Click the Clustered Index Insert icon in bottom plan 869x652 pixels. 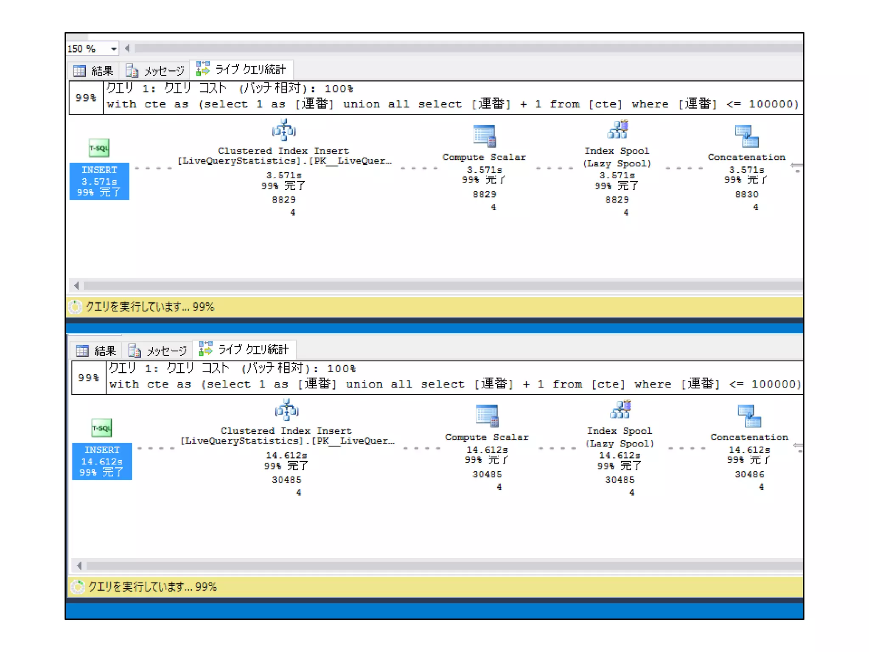(x=286, y=410)
